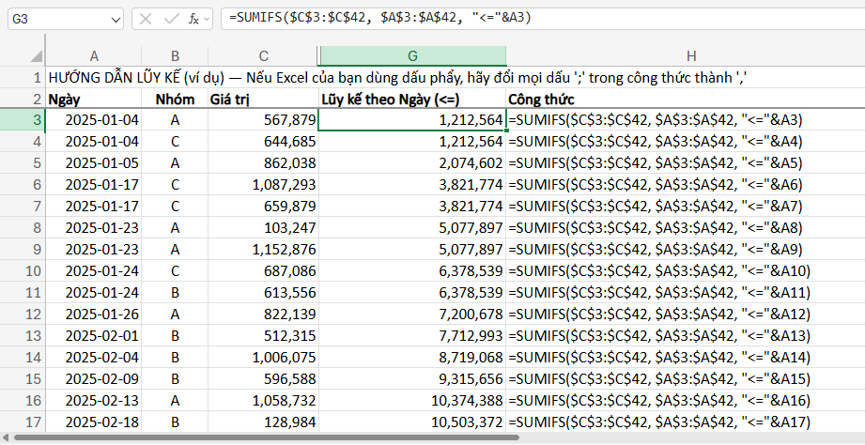Image resolution: width=865 pixels, height=445 pixels.
Task: Select column C header
Action: pyautogui.click(x=263, y=55)
